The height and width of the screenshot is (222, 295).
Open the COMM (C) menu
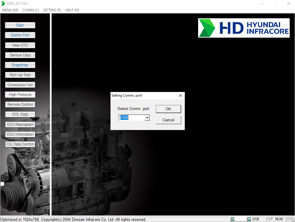(31, 10)
